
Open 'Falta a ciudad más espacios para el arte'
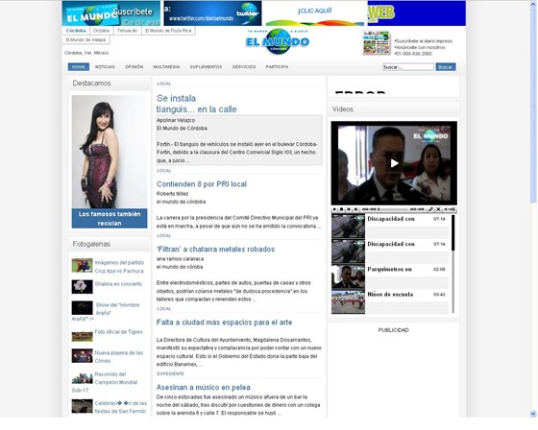tap(224, 322)
